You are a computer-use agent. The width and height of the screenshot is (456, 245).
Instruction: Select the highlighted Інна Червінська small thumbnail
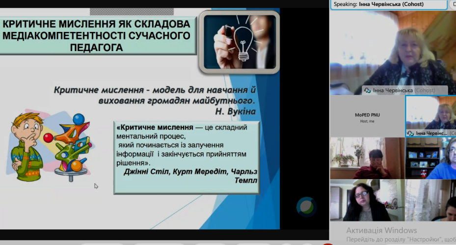(x=430, y=116)
